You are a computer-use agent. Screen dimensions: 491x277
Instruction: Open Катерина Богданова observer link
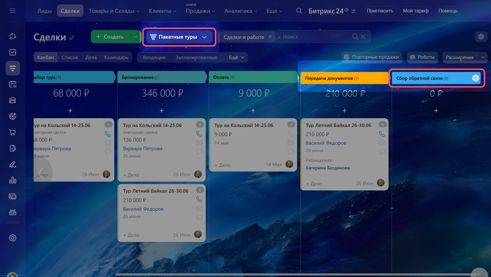[328, 168]
